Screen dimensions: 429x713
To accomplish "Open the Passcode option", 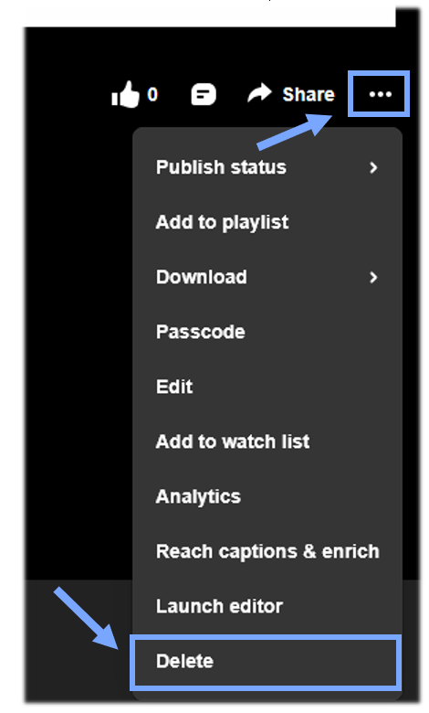I will coord(267,332).
